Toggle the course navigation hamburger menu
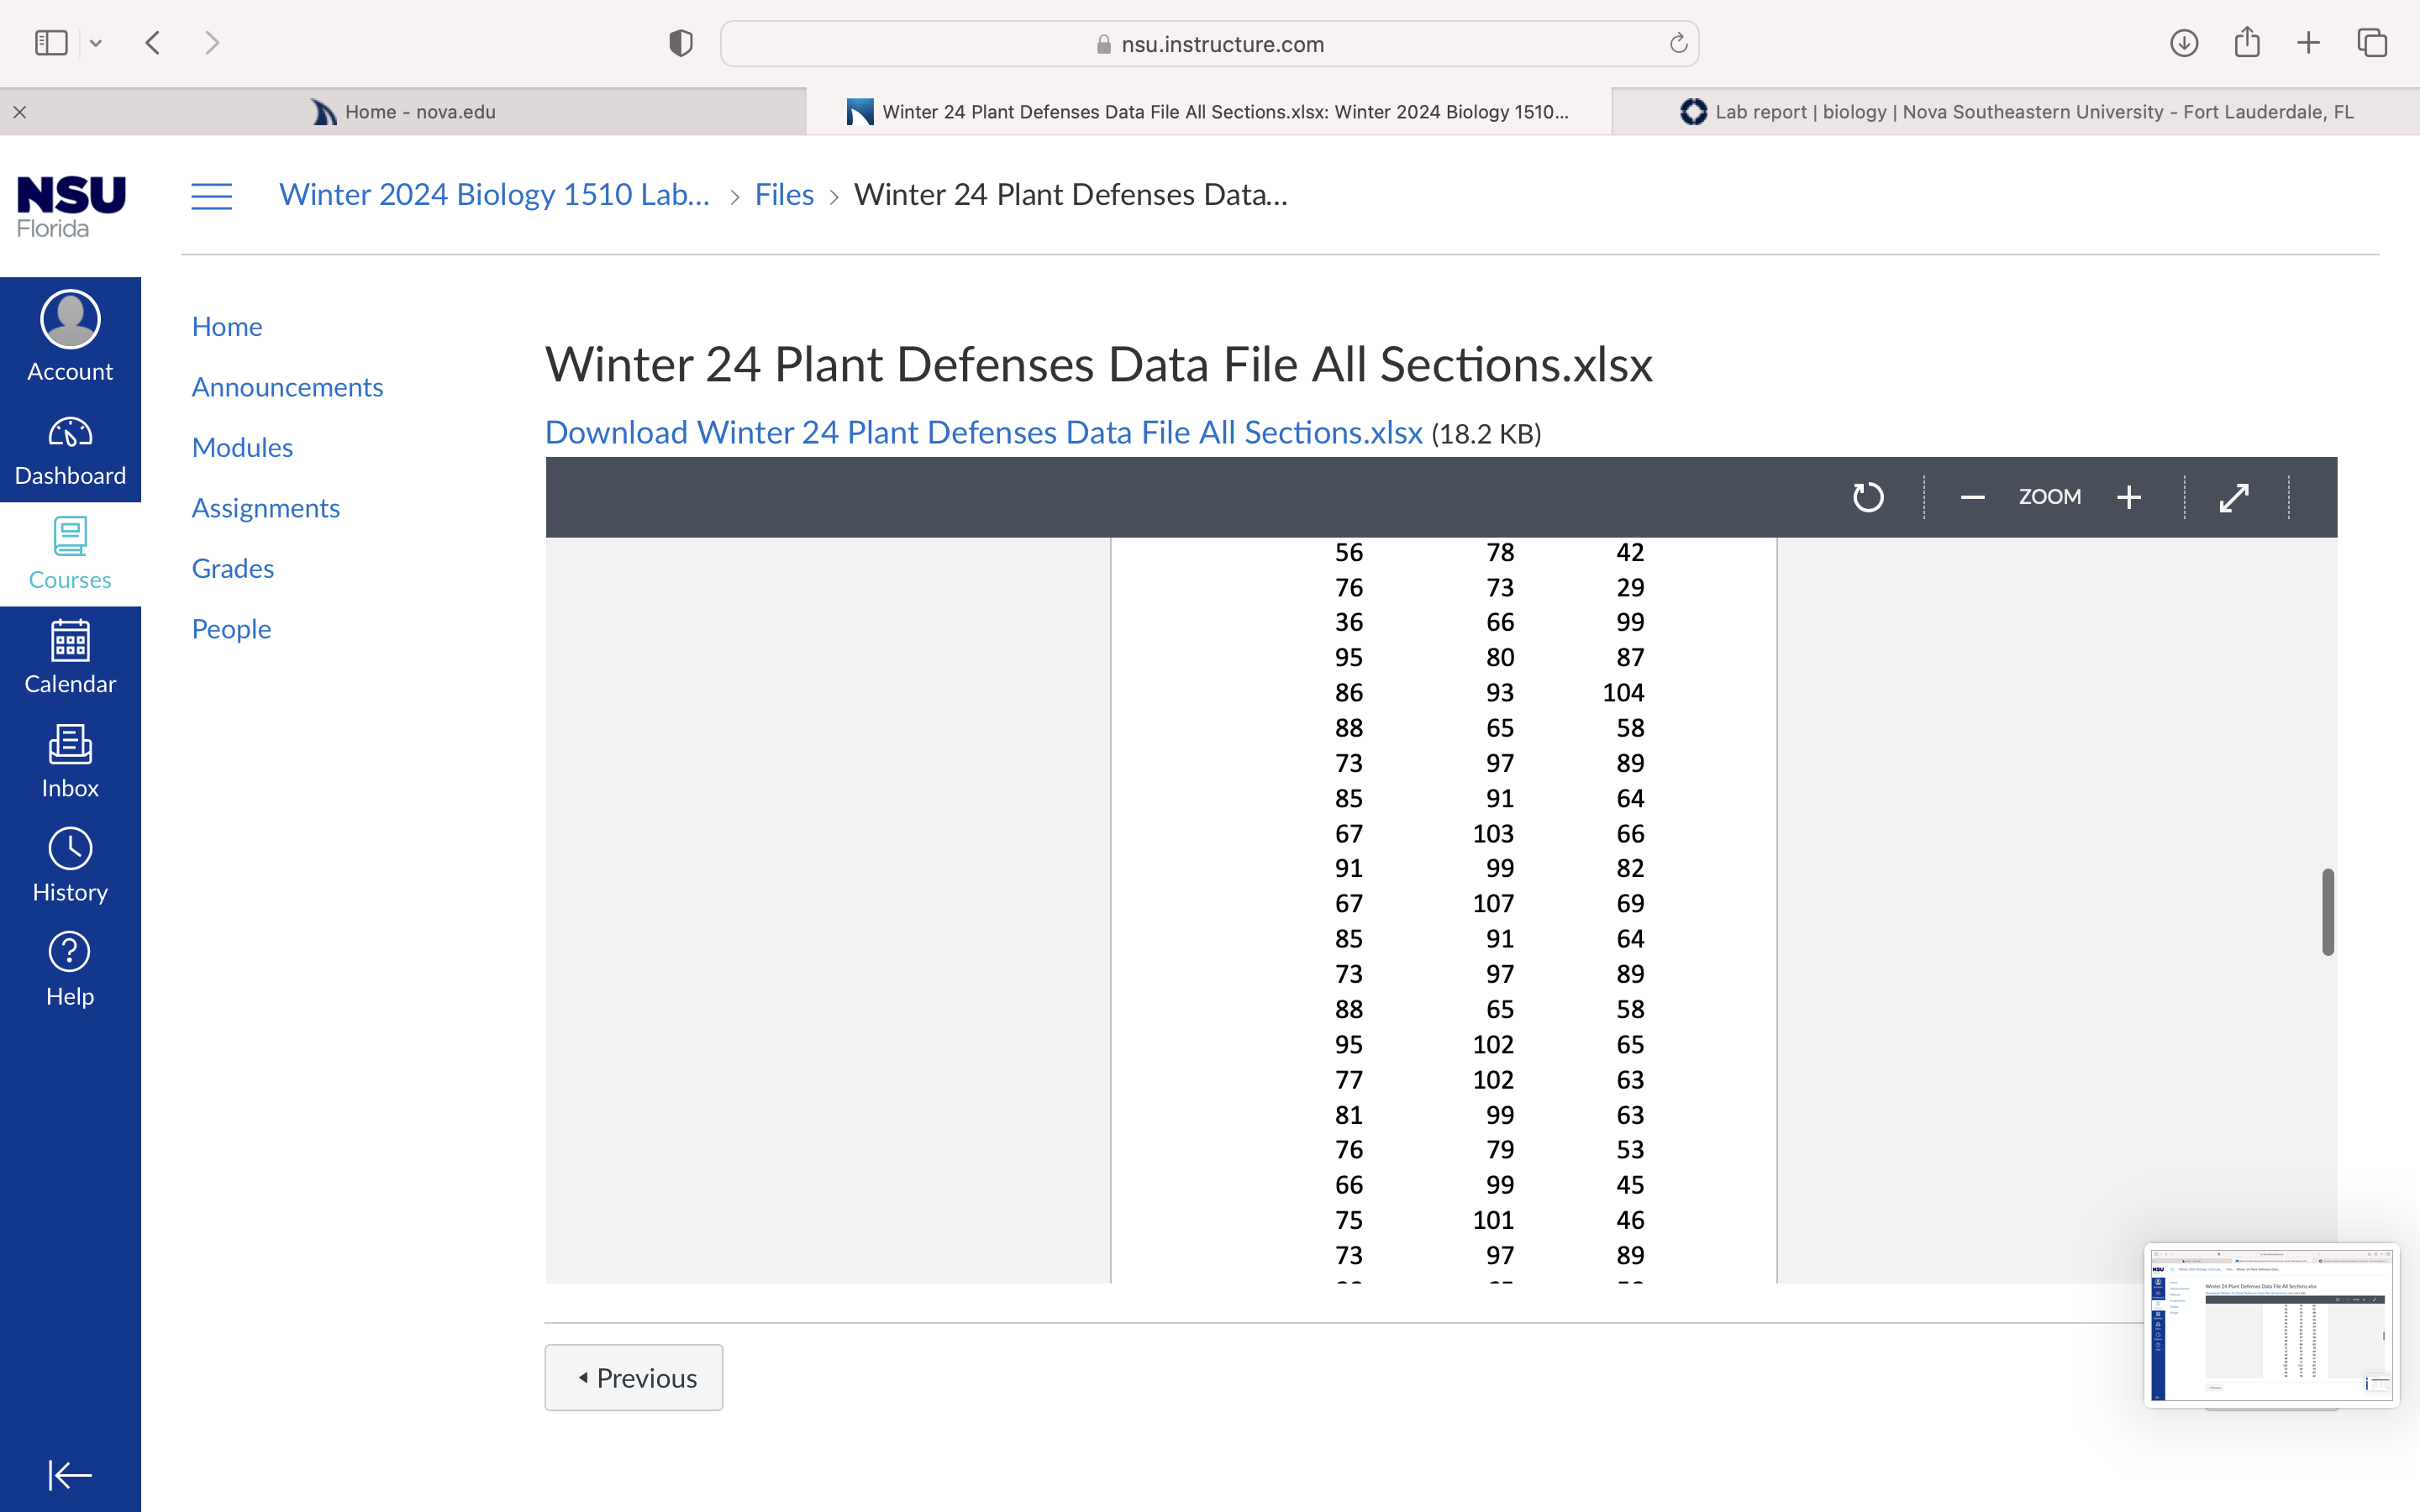2420x1512 pixels. [x=211, y=196]
